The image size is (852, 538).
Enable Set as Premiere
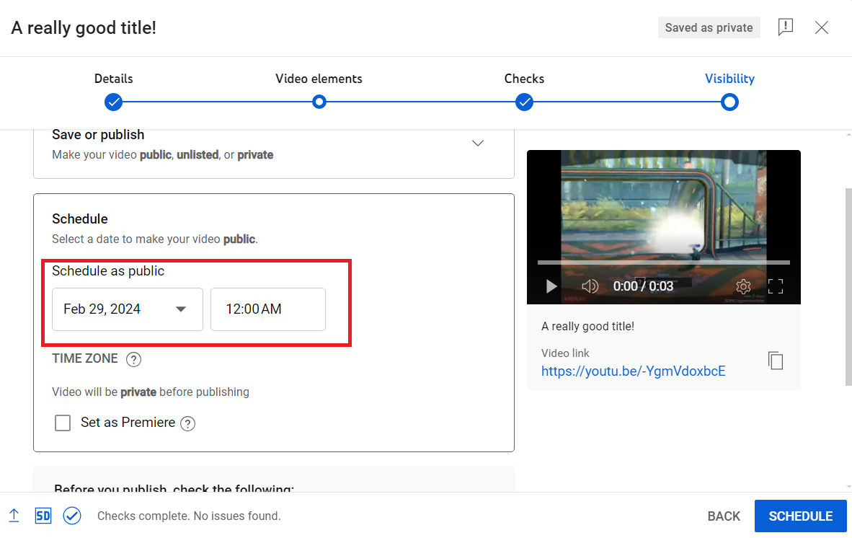(x=63, y=423)
